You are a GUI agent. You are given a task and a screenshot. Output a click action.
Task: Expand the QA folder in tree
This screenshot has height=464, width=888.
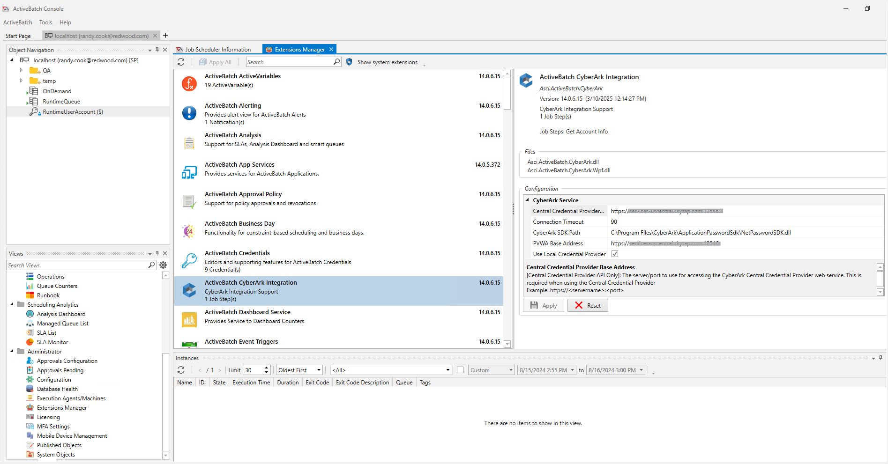[x=21, y=70]
